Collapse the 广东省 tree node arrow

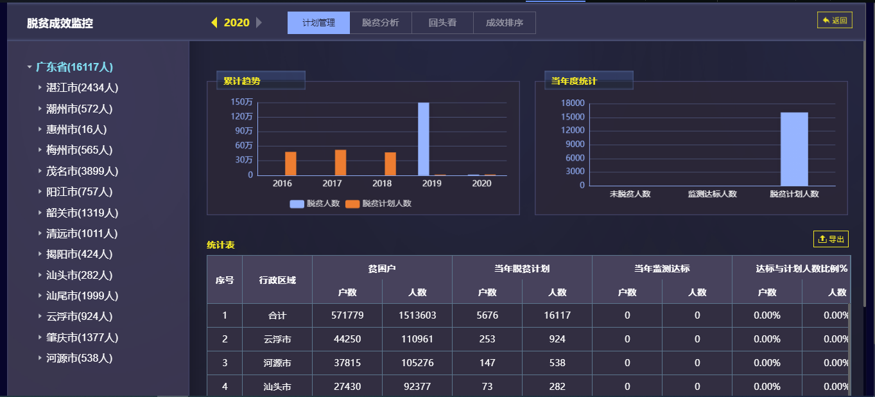(30, 67)
